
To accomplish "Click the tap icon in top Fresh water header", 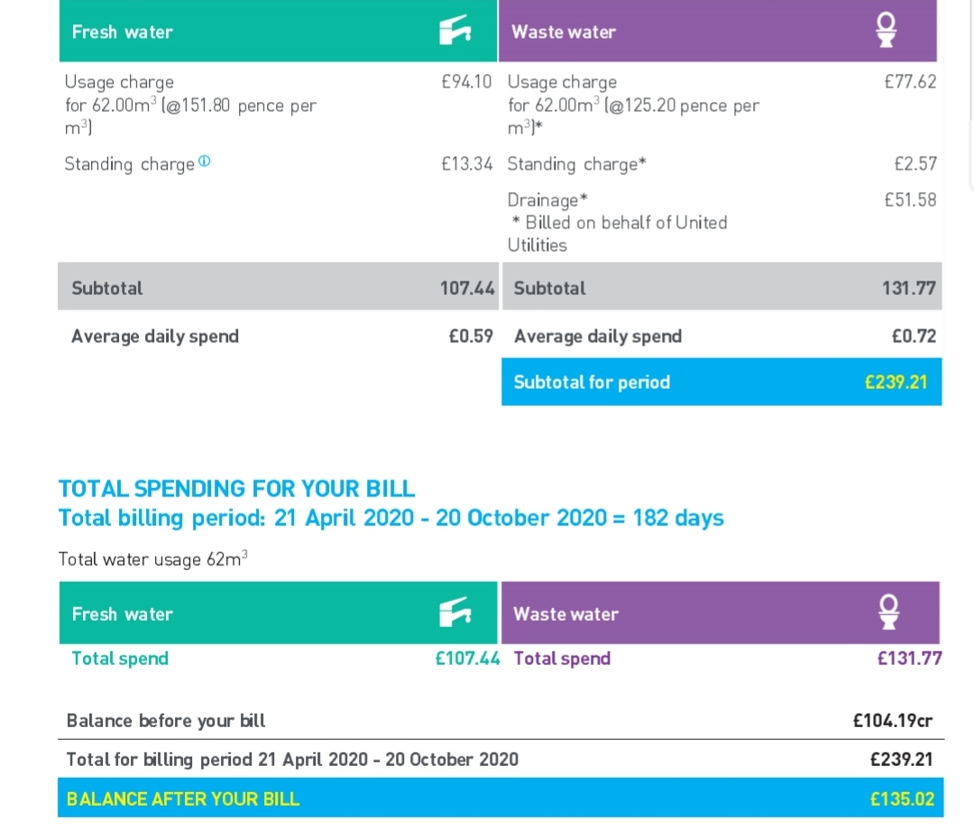I will click(455, 31).
